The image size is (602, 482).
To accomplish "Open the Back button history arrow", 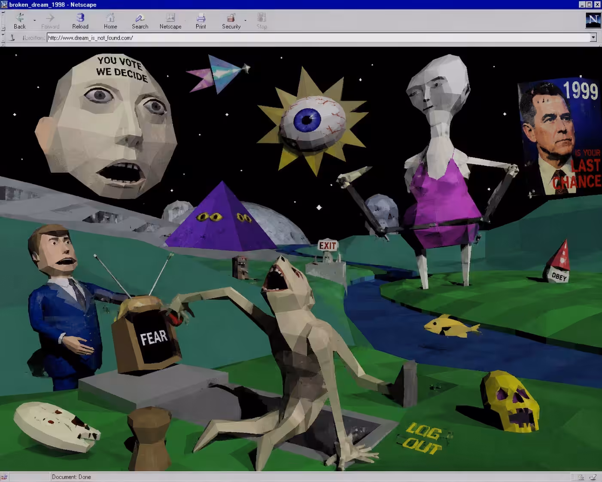I will (35, 21).
